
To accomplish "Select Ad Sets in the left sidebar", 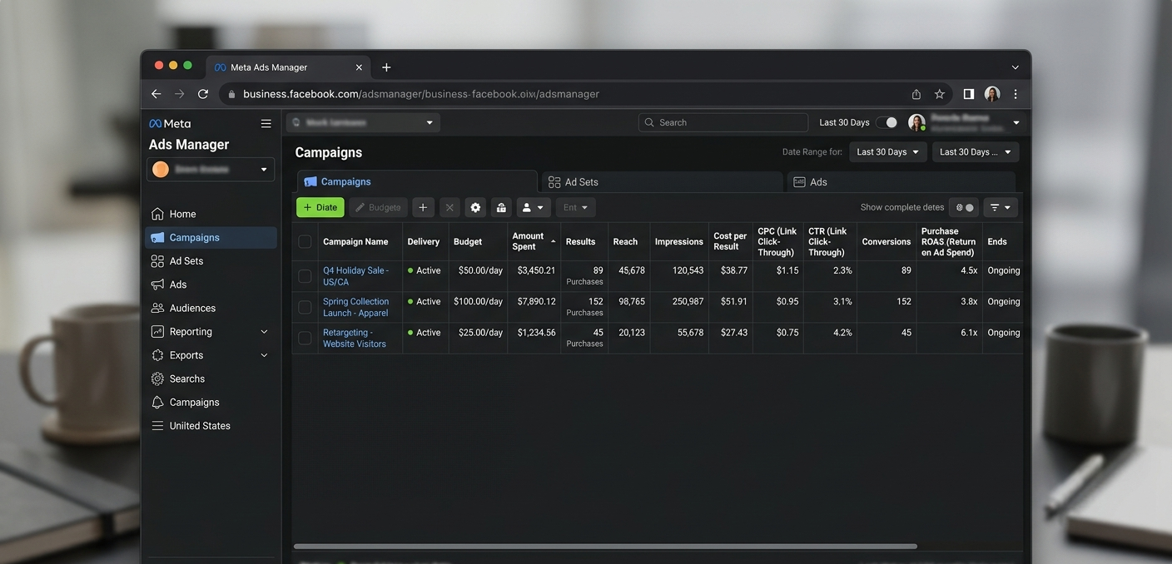I will tap(186, 260).
